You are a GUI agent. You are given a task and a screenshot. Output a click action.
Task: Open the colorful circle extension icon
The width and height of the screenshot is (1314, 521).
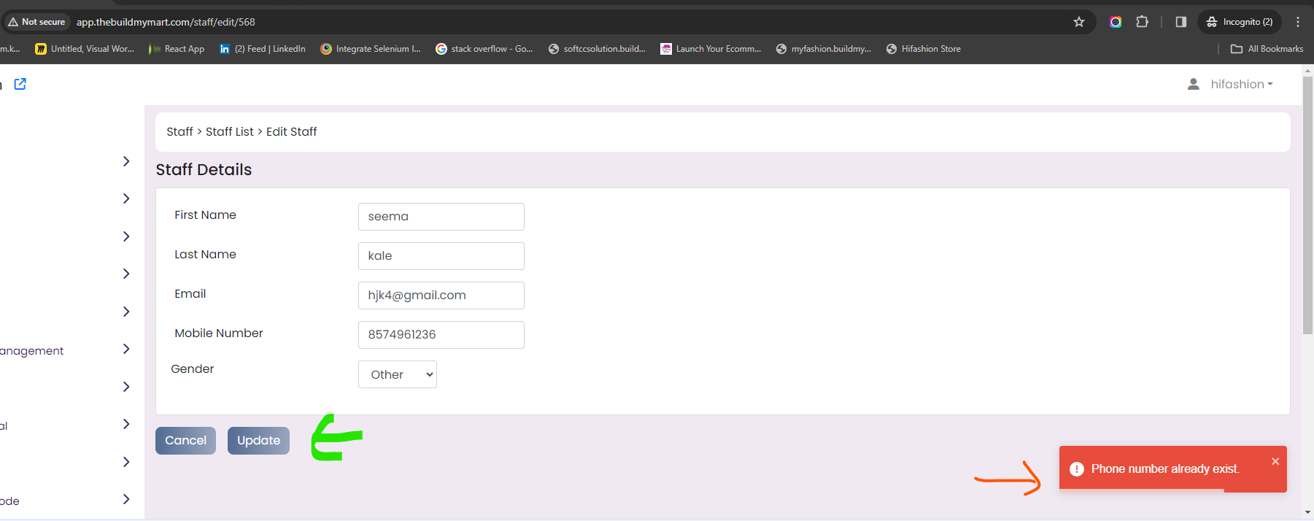[1116, 22]
